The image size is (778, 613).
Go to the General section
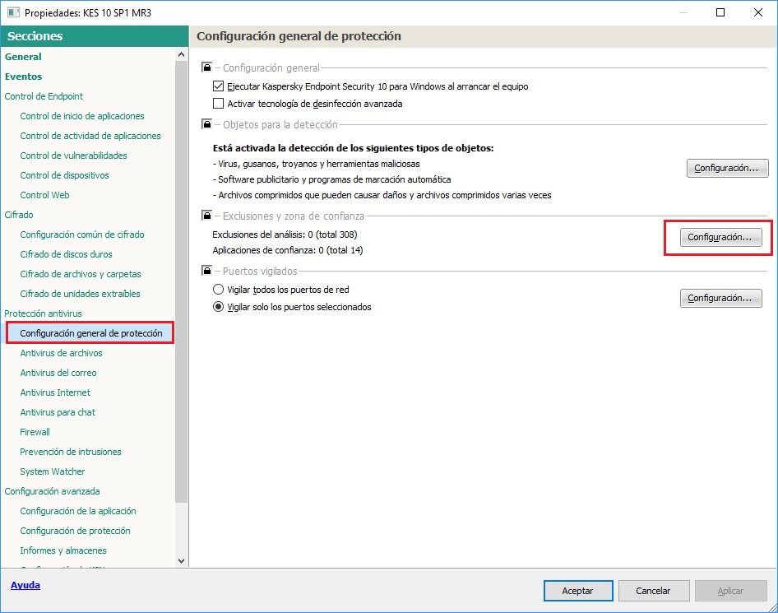[x=23, y=57]
